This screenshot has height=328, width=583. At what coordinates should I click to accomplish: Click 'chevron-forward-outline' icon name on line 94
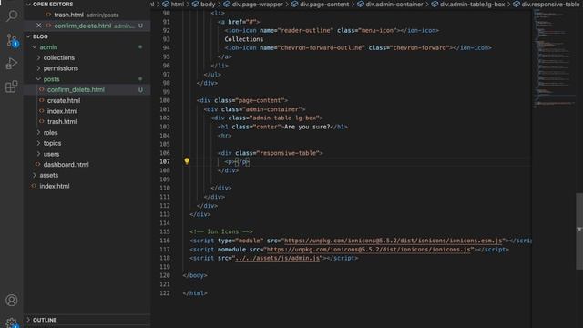point(322,48)
